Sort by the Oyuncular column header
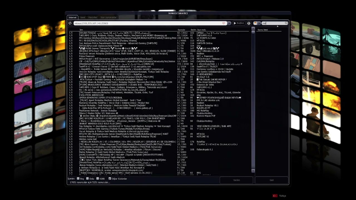Viewport: 356px width, 200px height. pos(181,30)
